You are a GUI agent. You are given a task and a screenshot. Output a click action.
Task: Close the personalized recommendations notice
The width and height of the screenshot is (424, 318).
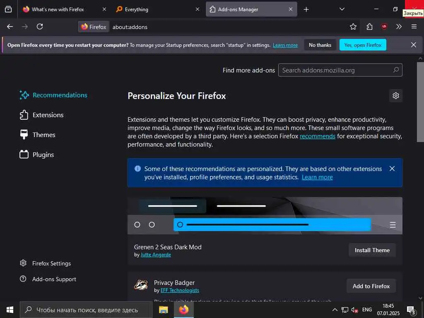(x=392, y=169)
